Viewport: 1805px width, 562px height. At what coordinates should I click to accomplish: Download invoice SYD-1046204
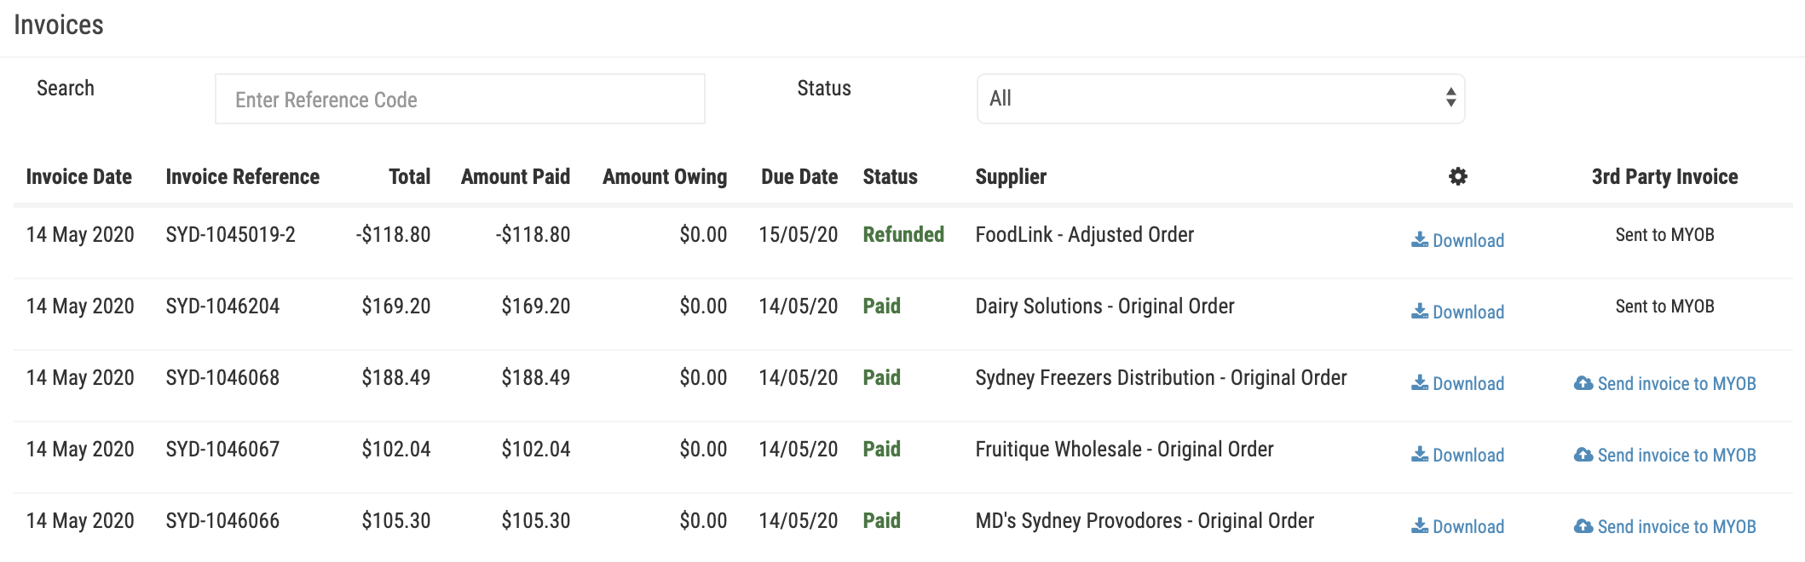tap(1457, 312)
